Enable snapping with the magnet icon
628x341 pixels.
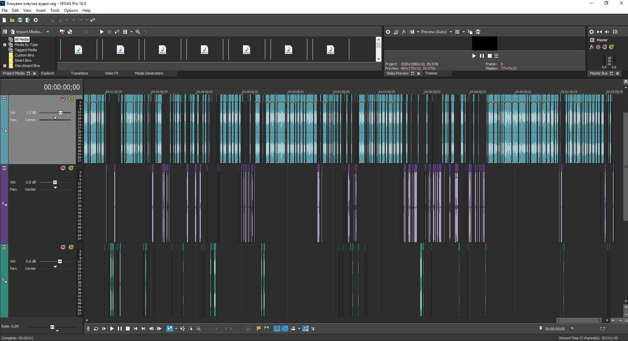pyautogui.click(x=277, y=329)
